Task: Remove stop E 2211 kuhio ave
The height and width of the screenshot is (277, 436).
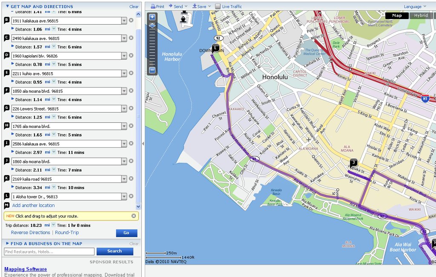Action: (x=131, y=73)
